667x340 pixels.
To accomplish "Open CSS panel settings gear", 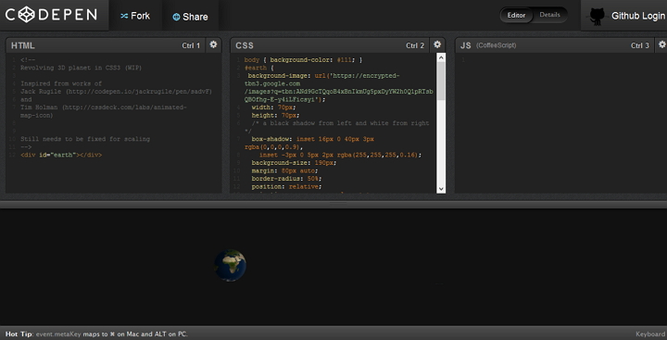I will tap(437, 44).
